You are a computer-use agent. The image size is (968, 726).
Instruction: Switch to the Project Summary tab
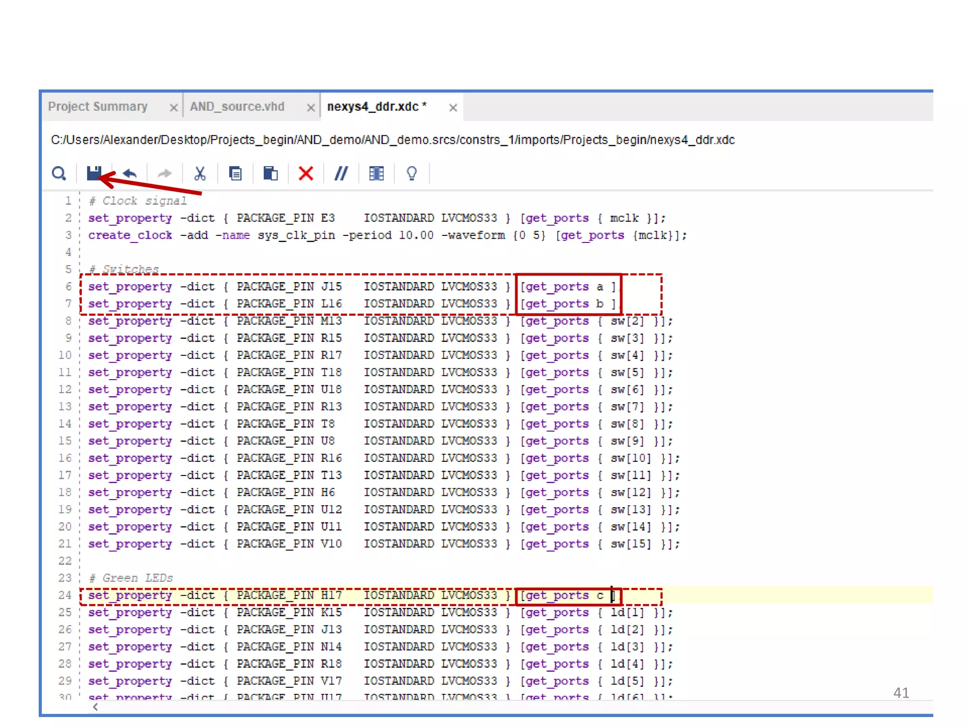98,107
